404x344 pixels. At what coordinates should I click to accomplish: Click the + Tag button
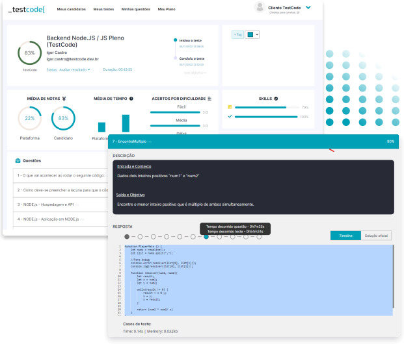point(238,34)
